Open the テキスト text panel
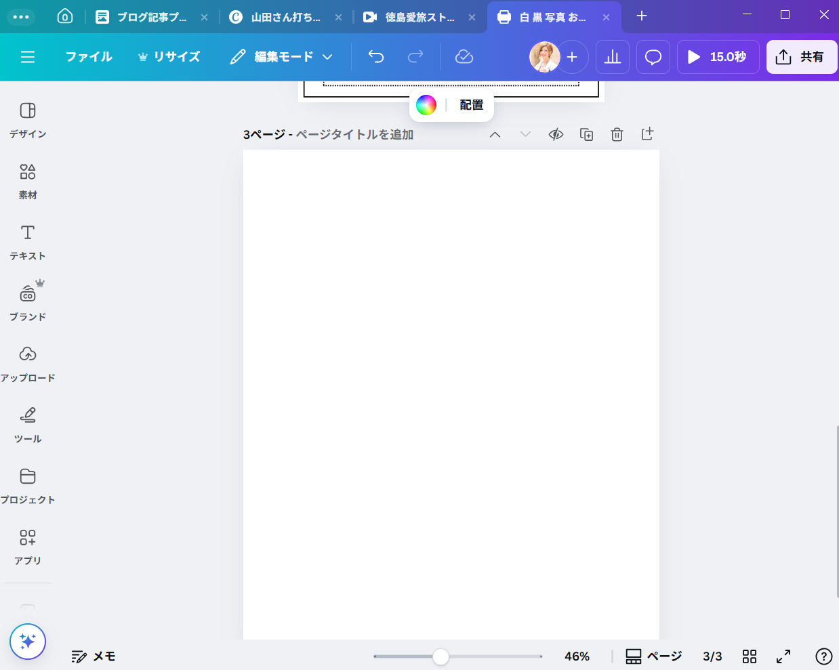 coord(28,242)
